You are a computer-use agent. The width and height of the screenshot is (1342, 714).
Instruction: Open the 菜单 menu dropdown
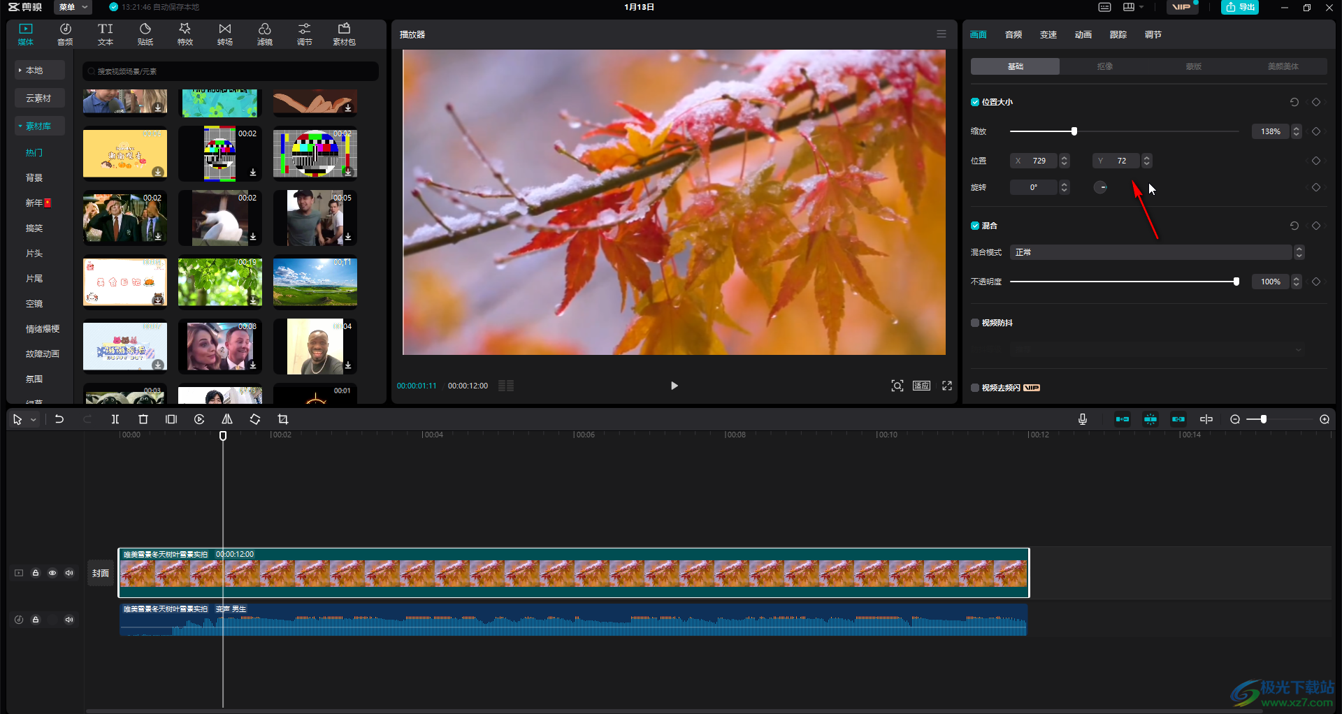73,7
